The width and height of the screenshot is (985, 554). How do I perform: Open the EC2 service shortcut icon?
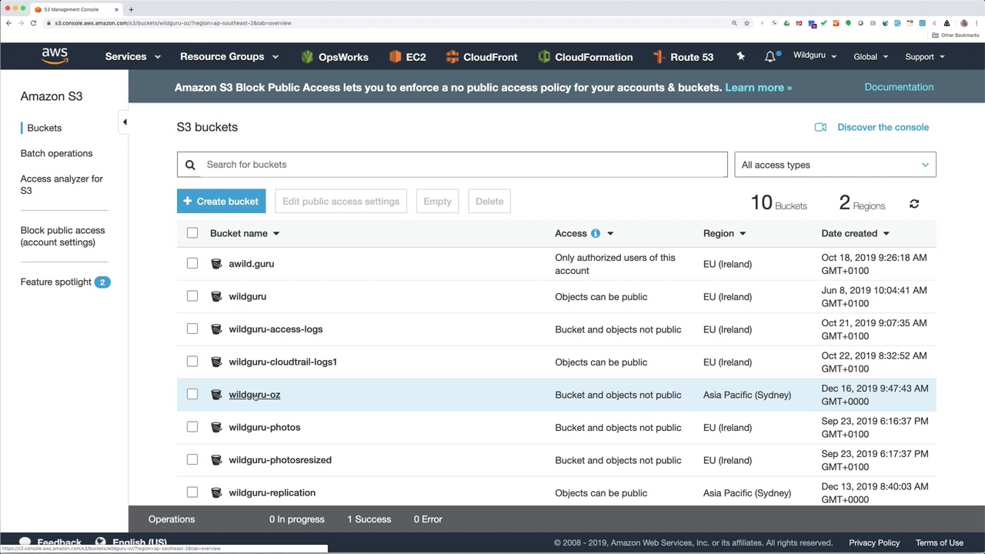(395, 57)
